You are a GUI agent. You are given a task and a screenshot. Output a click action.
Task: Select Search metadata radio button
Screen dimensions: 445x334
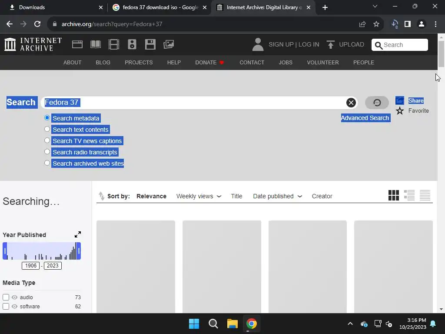[x=47, y=117]
